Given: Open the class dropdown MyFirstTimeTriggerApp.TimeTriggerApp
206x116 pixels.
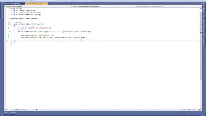Looking at the screenshot, I should click(103, 6).
